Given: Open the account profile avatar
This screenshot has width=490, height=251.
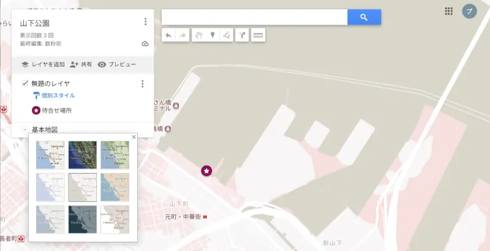Looking at the screenshot, I should (469, 11).
